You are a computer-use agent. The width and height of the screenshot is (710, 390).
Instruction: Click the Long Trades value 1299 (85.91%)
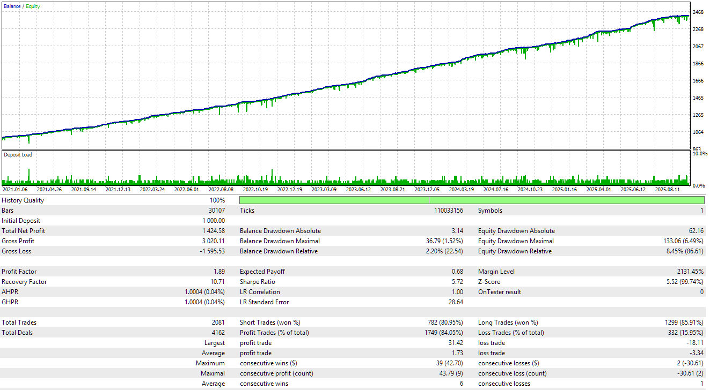click(683, 322)
